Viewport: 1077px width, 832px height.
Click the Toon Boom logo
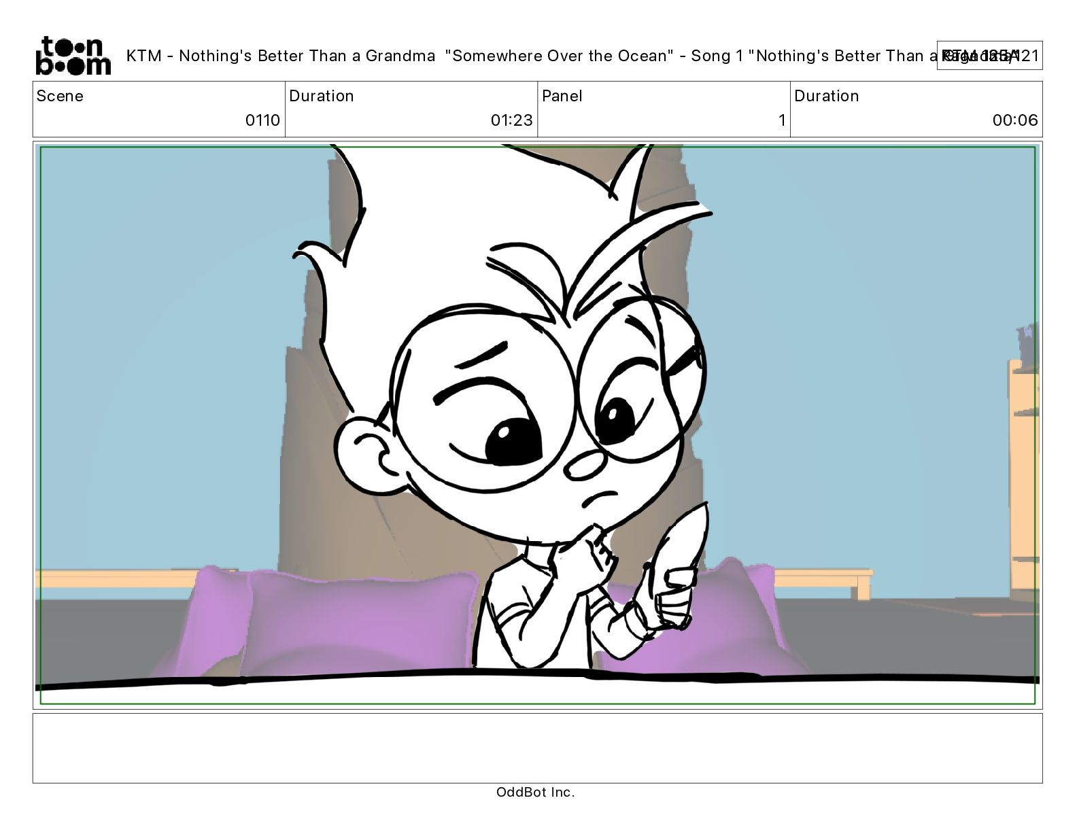point(73,55)
